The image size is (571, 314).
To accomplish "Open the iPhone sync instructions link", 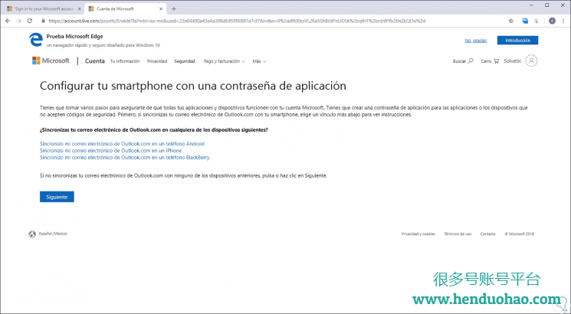I will point(110,151).
